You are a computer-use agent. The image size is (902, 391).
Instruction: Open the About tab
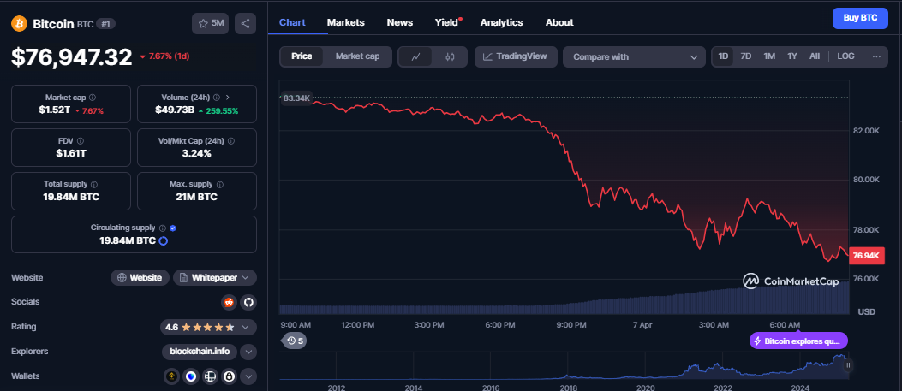(x=559, y=22)
